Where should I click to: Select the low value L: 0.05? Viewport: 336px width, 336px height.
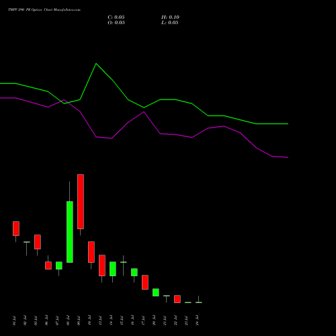(170, 23)
